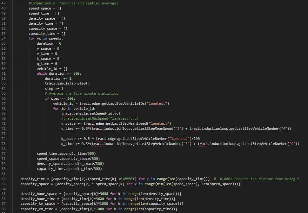
Task: Click the 'duration += 1' statement
Action: [x=58, y=78]
